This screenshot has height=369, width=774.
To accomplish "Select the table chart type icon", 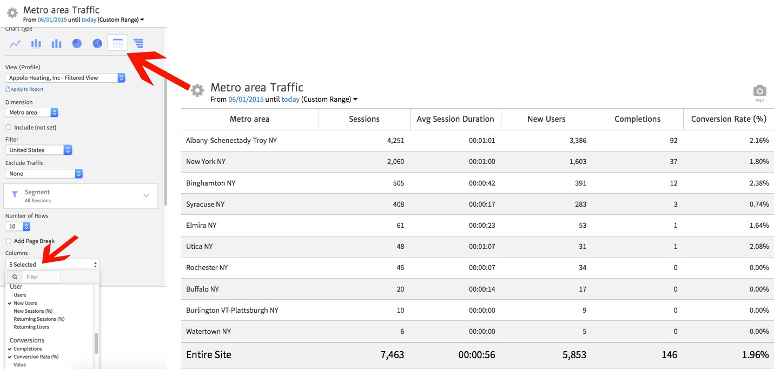I will coord(118,43).
